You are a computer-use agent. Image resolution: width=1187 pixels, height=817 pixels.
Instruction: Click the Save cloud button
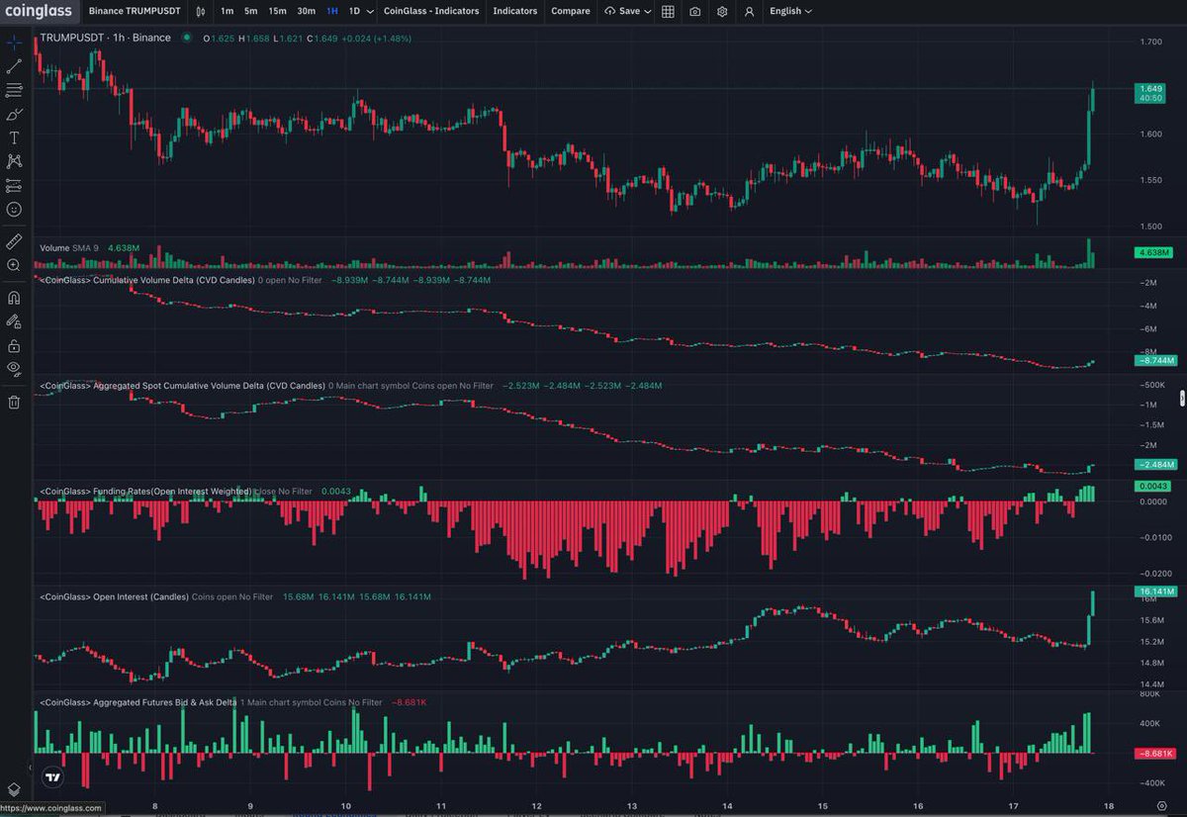621,11
